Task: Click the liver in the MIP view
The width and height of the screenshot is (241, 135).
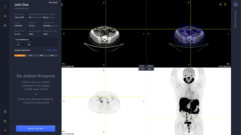Action: click(x=185, y=105)
